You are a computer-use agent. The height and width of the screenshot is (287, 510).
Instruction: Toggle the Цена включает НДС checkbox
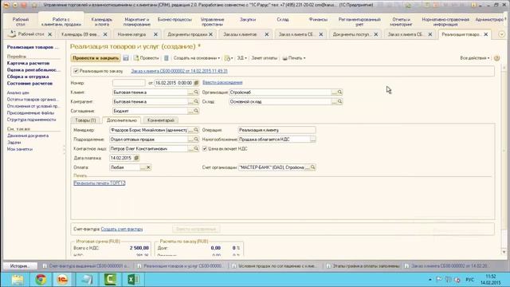pos(205,149)
